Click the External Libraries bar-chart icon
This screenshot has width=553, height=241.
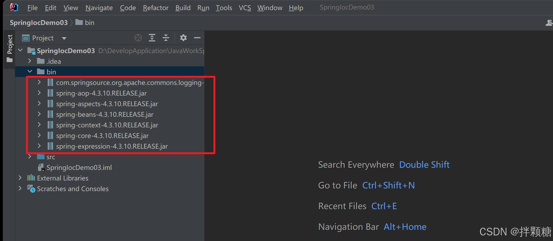(x=31, y=178)
